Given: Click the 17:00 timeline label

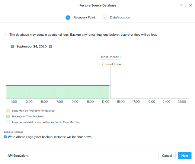Looking at the screenshot, I should click(x=136, y=102).
